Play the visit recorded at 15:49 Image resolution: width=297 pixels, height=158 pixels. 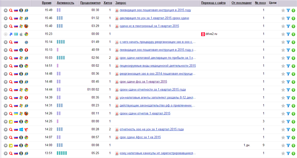(x=6, y=10)
